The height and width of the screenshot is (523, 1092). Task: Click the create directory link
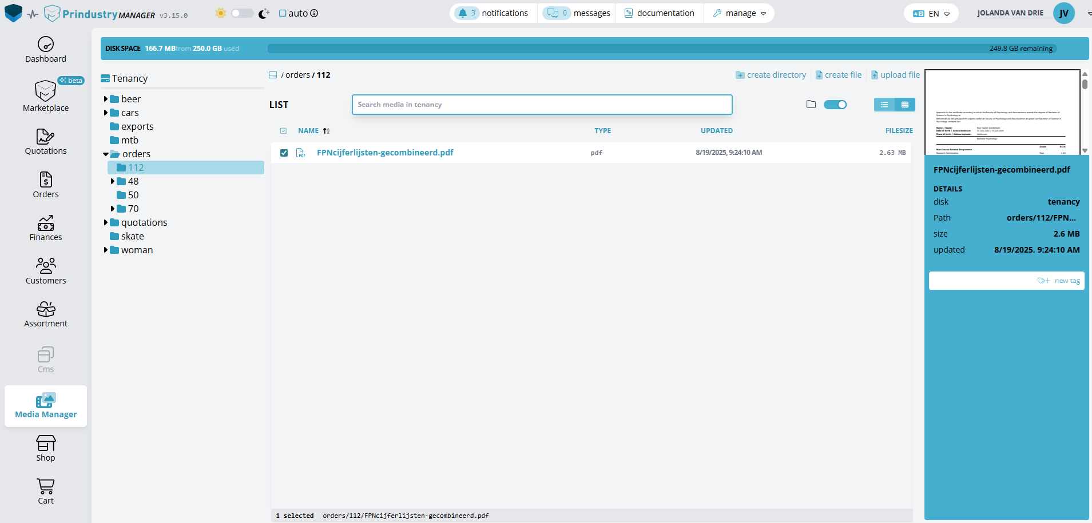click(771, 75)
